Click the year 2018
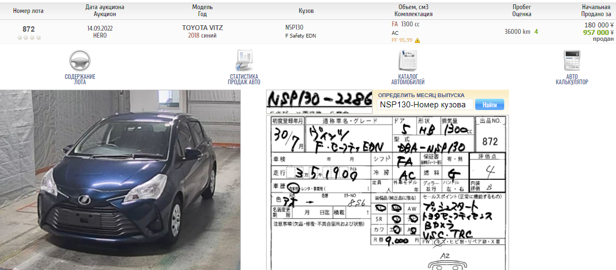Image resolution: width=616 pixels, height=270 pixels. tap(194, 35)
